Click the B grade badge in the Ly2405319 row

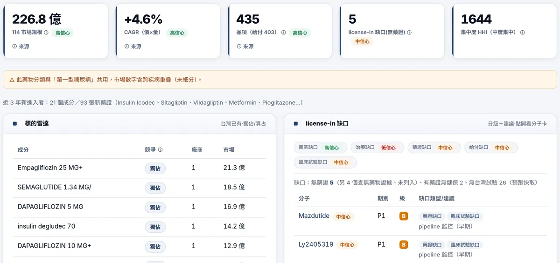coord(404,244)
